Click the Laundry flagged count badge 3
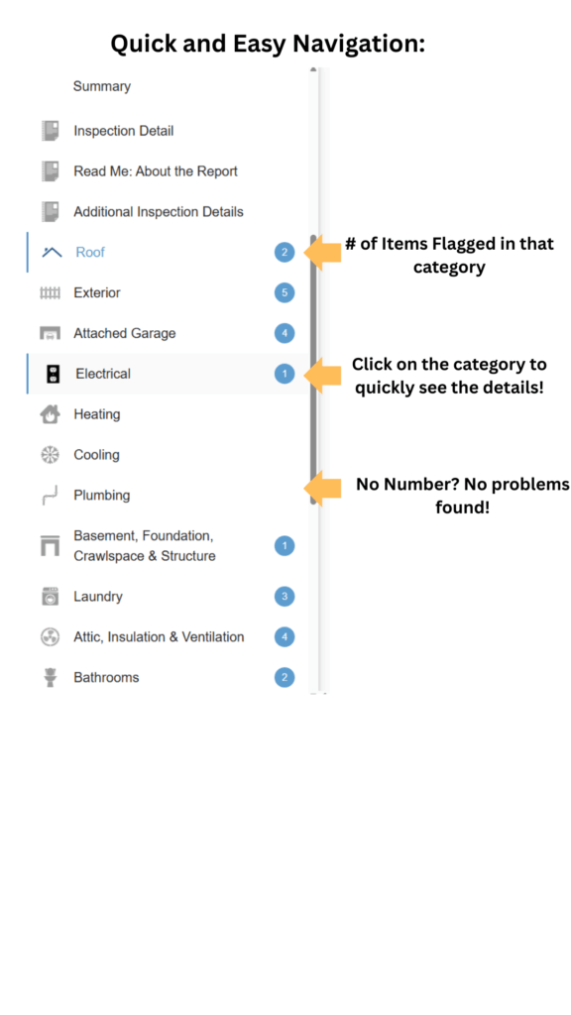Image resolution: width=571 pixels, height=1015 pixels. click(x=285, y=596)
